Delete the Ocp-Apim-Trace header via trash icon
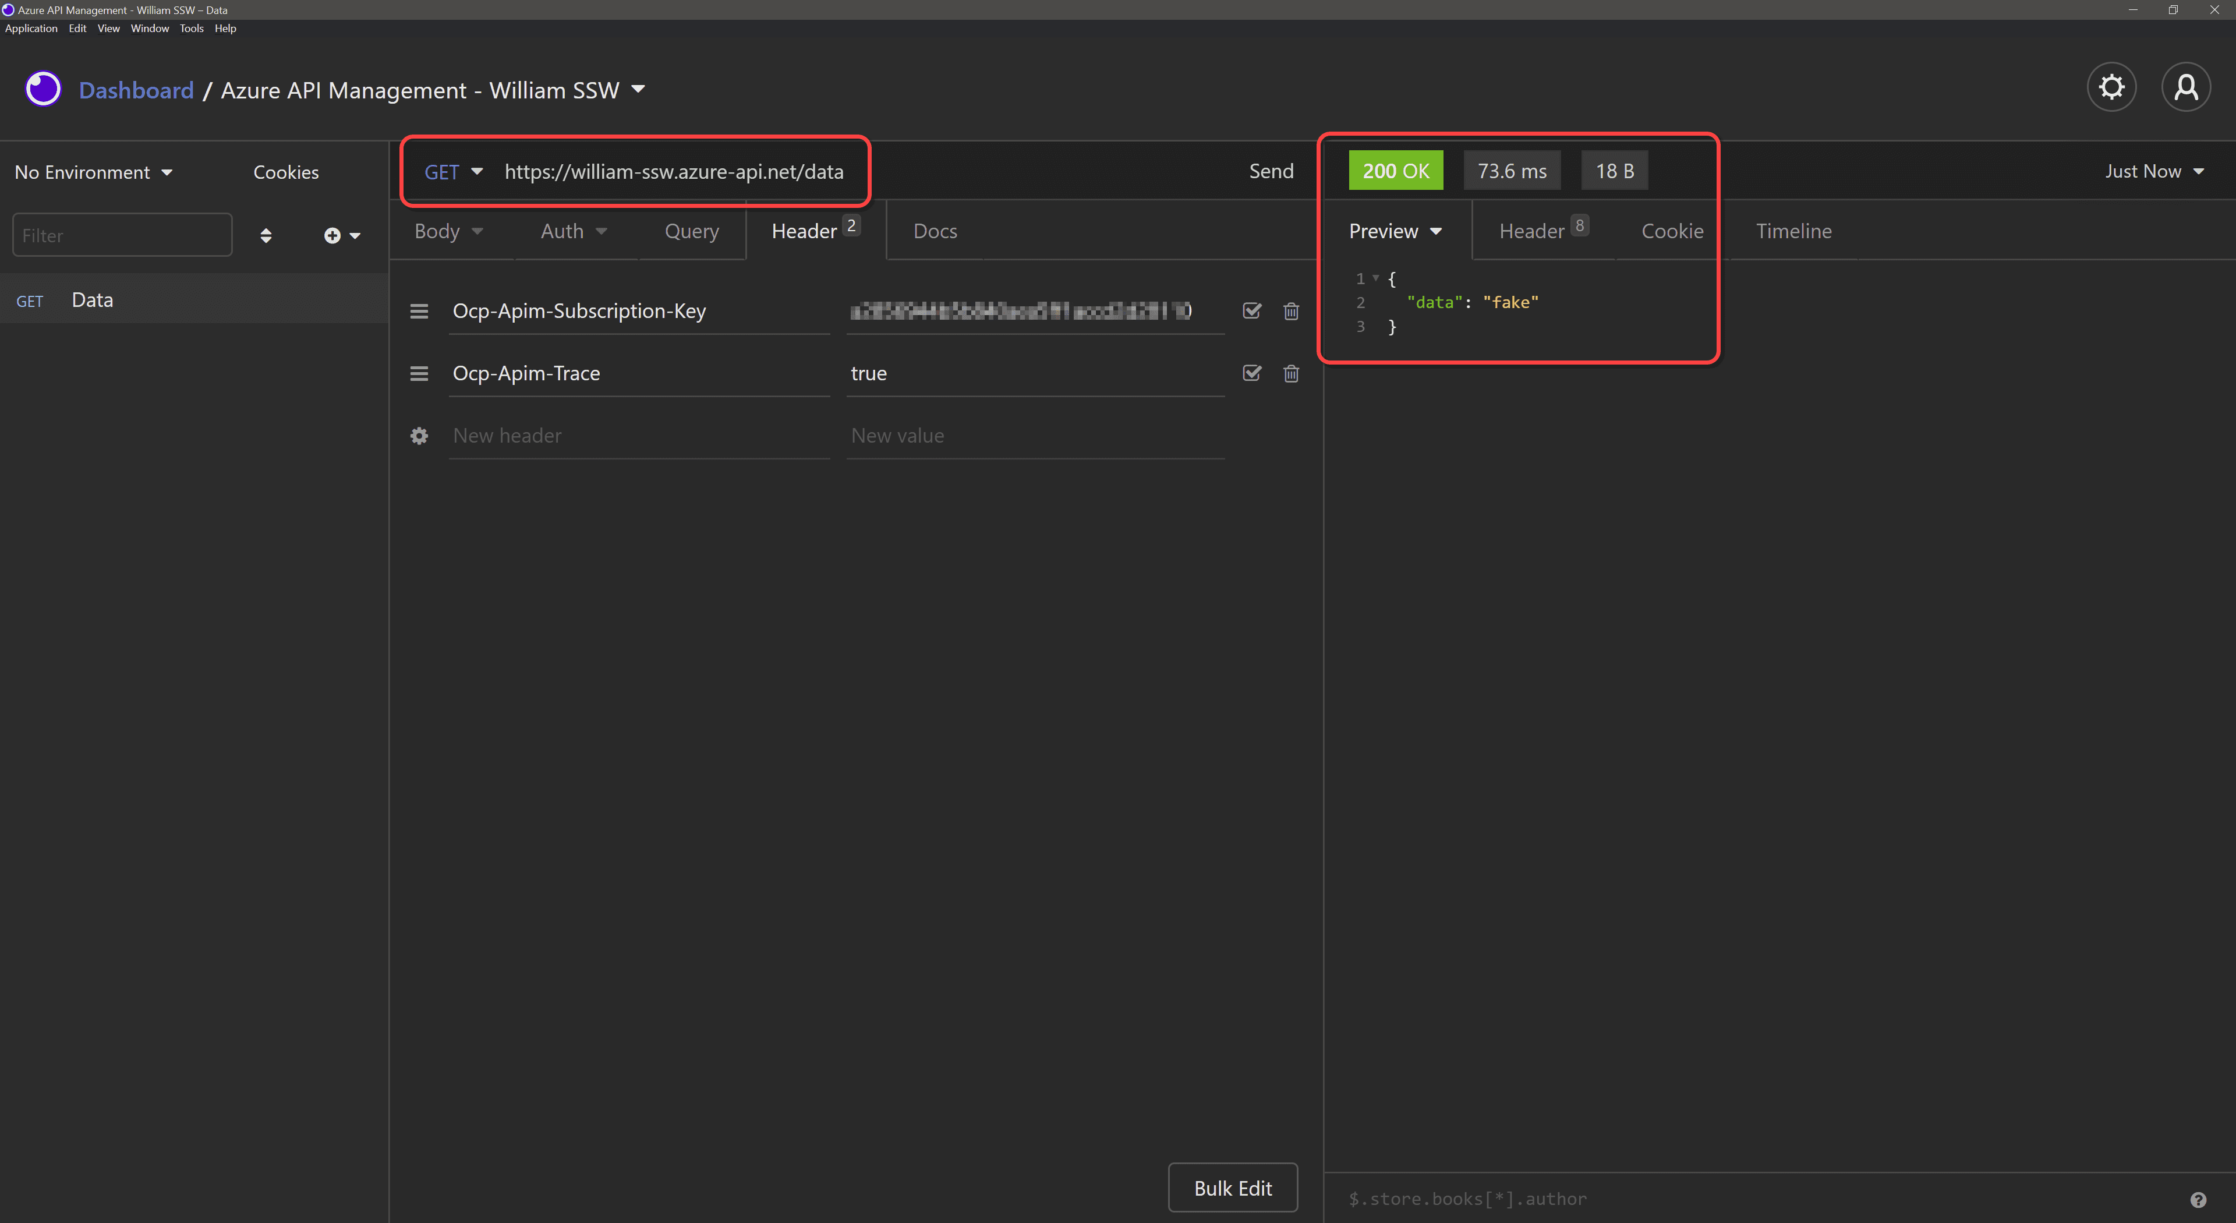The width and height of the screenshot is (2236, 1223). coord(1291,374)
